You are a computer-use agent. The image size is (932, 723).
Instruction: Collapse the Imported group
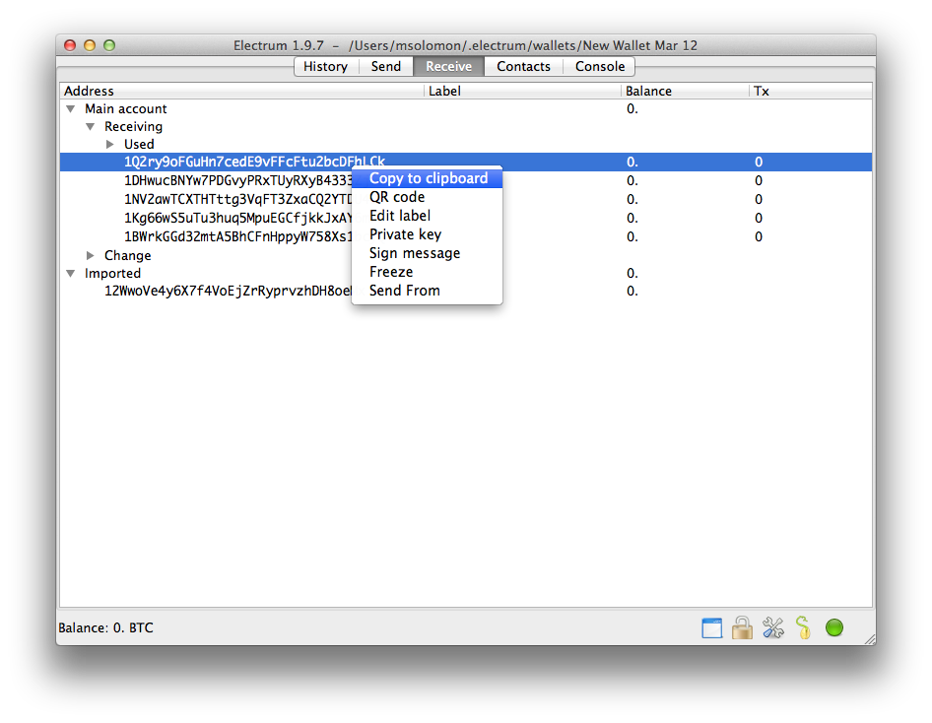[71, 273]
